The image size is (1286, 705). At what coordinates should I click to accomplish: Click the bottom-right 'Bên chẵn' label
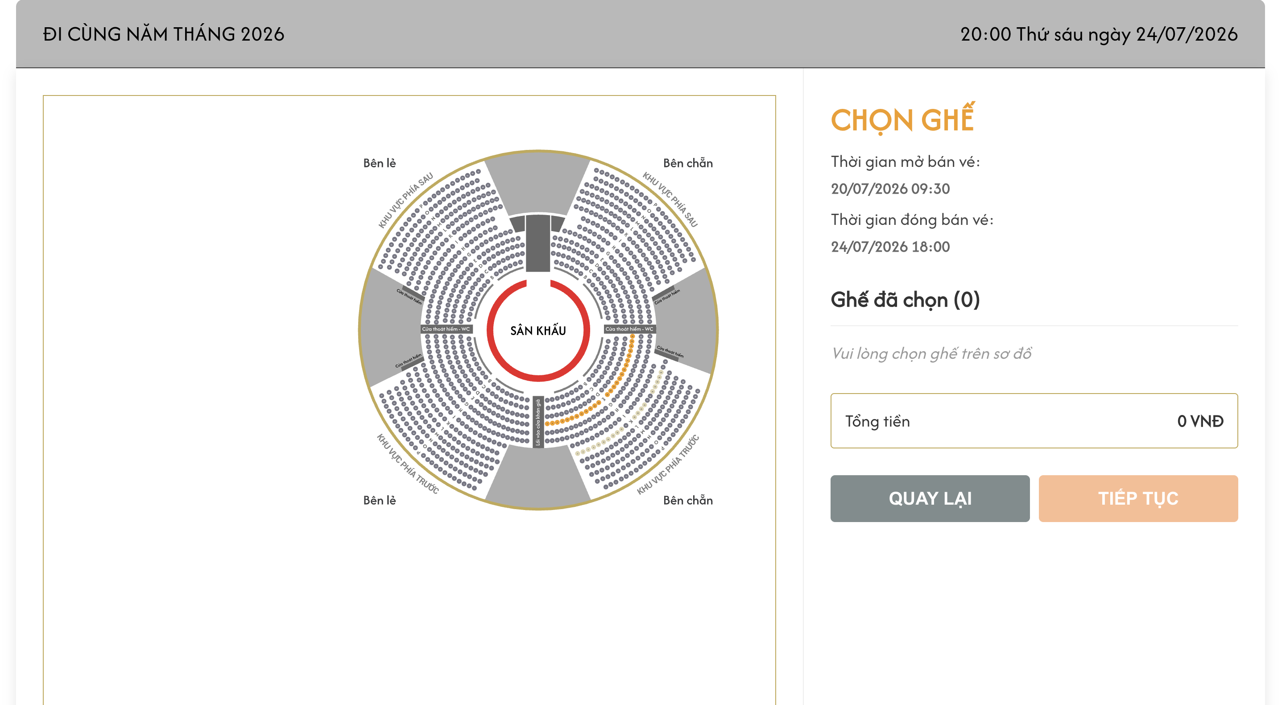pos(687,500)
